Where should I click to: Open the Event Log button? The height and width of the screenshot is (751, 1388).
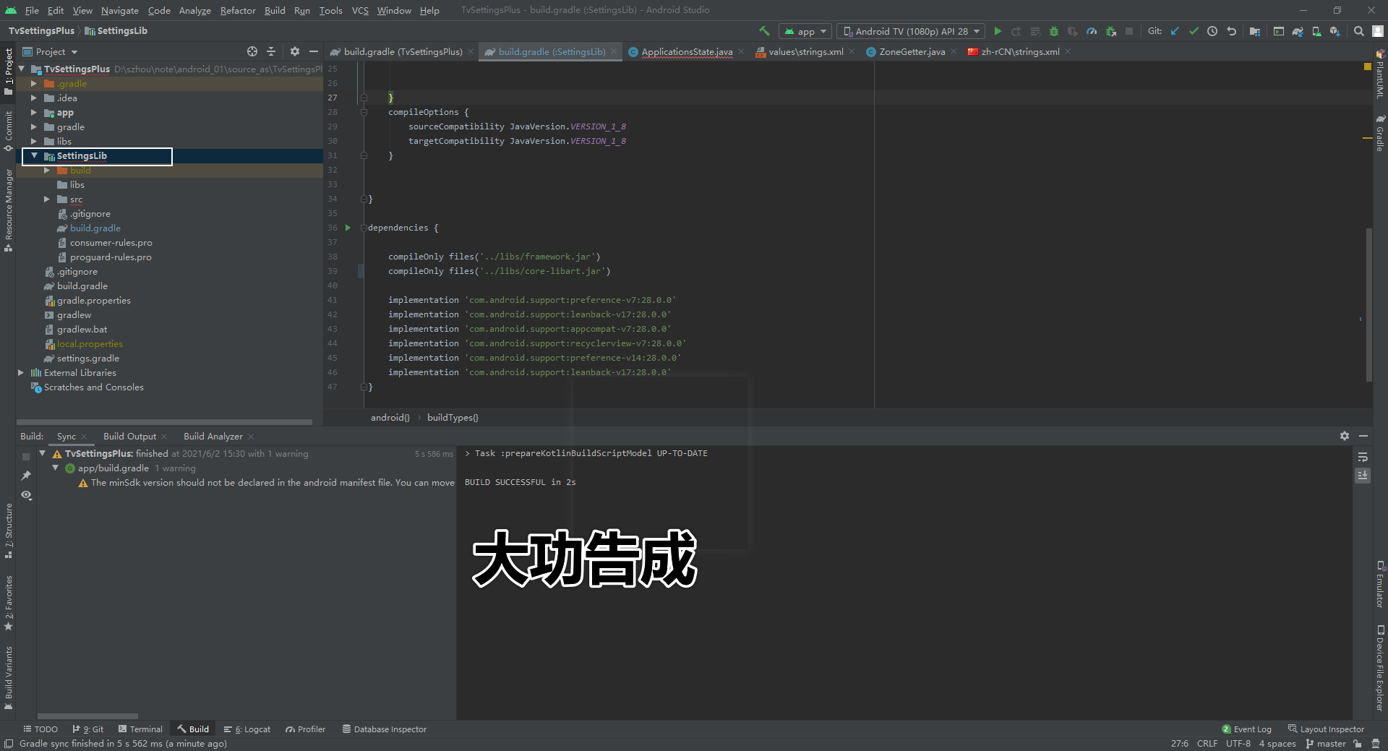pos(1246,729)
